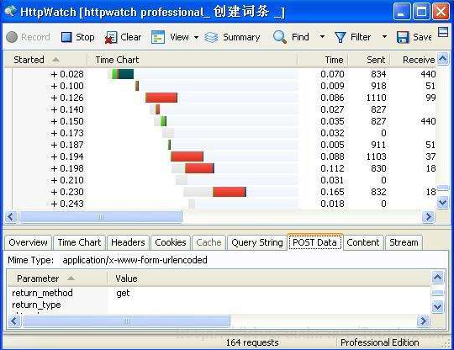Click request list left scroll arrow
Screen dimensions: 454x350
(11, 217)
